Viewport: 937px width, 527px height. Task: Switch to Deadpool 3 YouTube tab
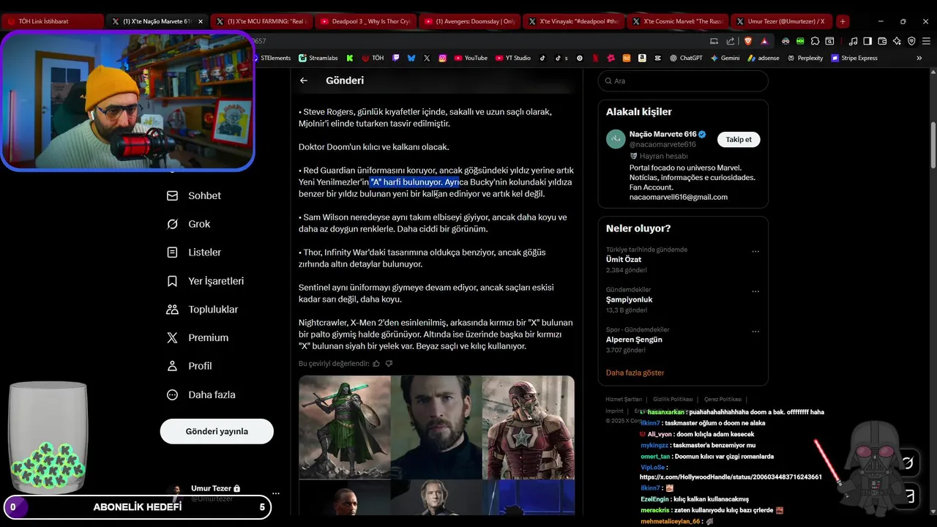click(366, 21)
